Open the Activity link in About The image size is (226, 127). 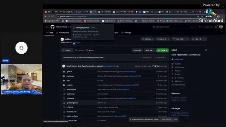(x=178, y=71)
